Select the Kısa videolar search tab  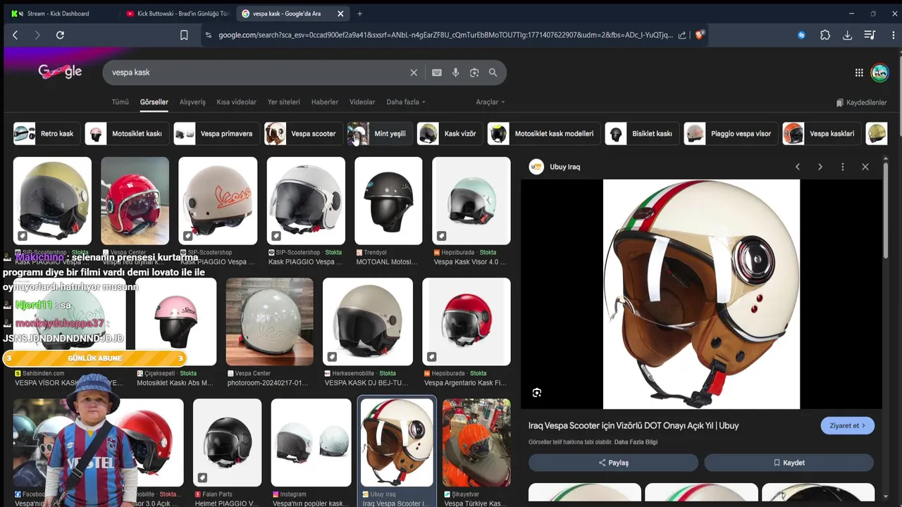coord(237,102)
